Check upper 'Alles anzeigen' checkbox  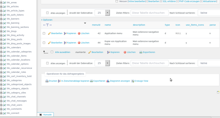pyautogui.click(x=47, y=13)
